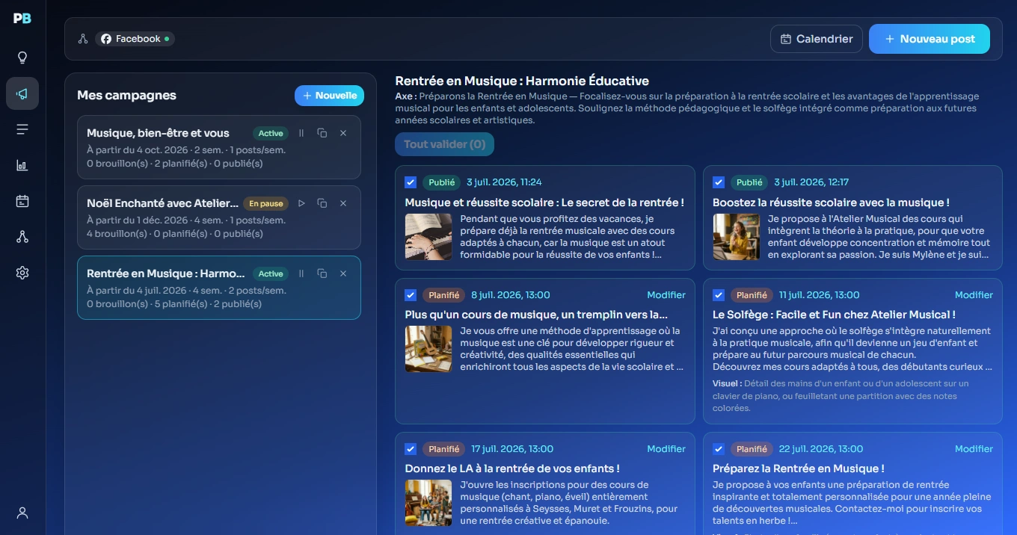Toggle the checkbox for the 17 juil. 2026 post
The height and width of the screenshot is (535, 1017).
pos(411,449)
